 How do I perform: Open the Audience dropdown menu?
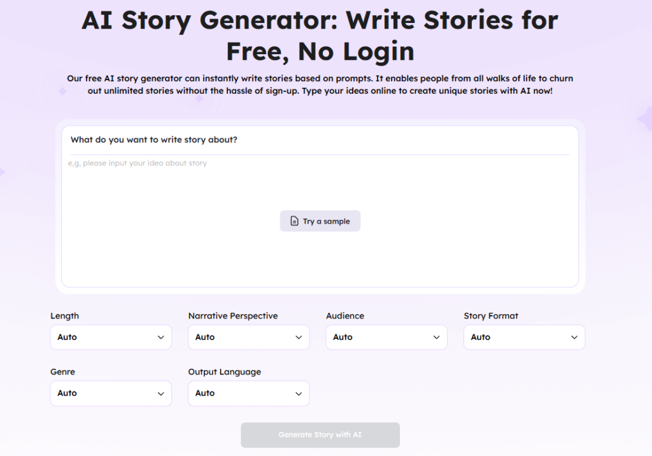[x=379, y=338]
